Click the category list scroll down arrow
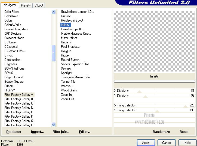Screen dimensions: 197x146 [x=54, y=125]
